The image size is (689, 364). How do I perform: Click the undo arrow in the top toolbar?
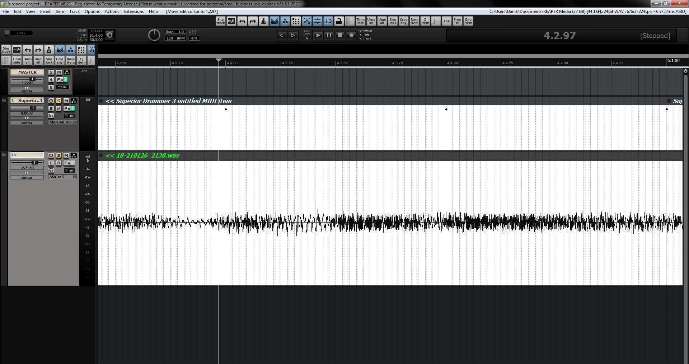pyautogui.click(x=242, y=21)
